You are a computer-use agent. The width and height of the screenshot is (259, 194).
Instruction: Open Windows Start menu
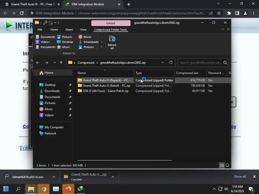pos(6,189)
